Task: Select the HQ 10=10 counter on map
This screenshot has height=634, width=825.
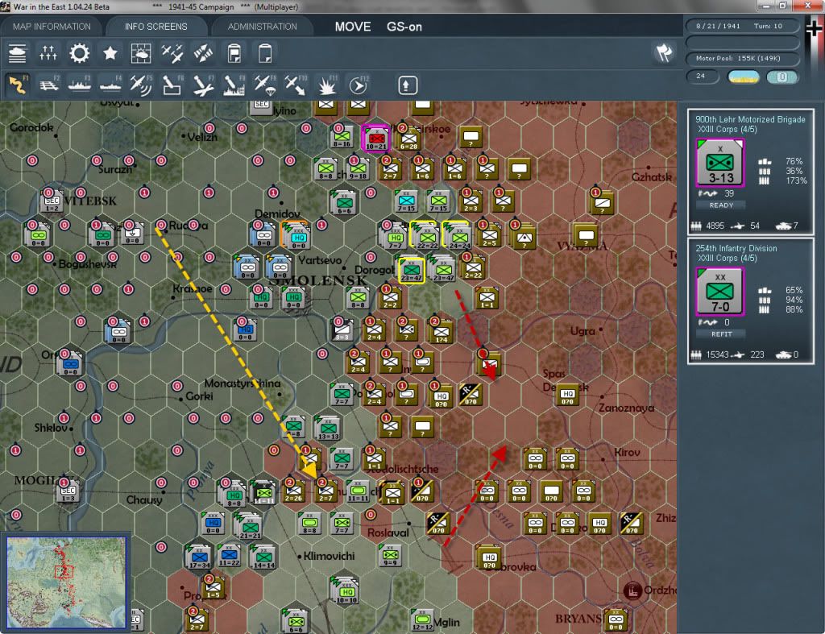Action: tap(346, 590)
